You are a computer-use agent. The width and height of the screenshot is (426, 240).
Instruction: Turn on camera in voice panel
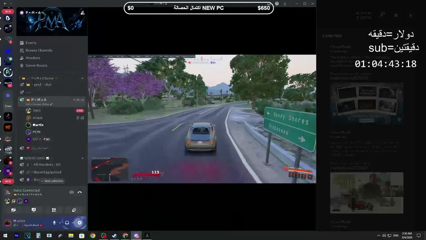pos(13,210)
